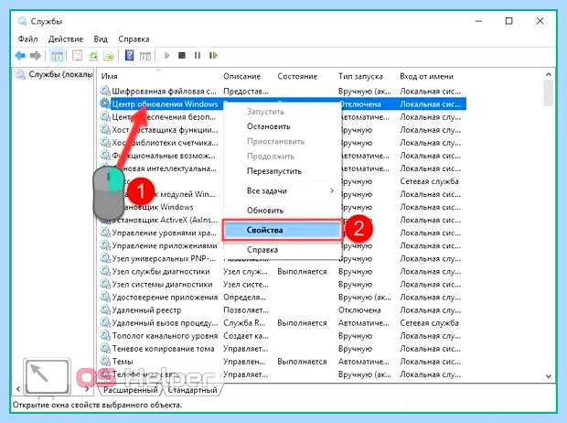Image resolution: width=567 pixels, height=423 pixels.
Task: Select the Узел системы диагностики service
Action: [283, 285]
